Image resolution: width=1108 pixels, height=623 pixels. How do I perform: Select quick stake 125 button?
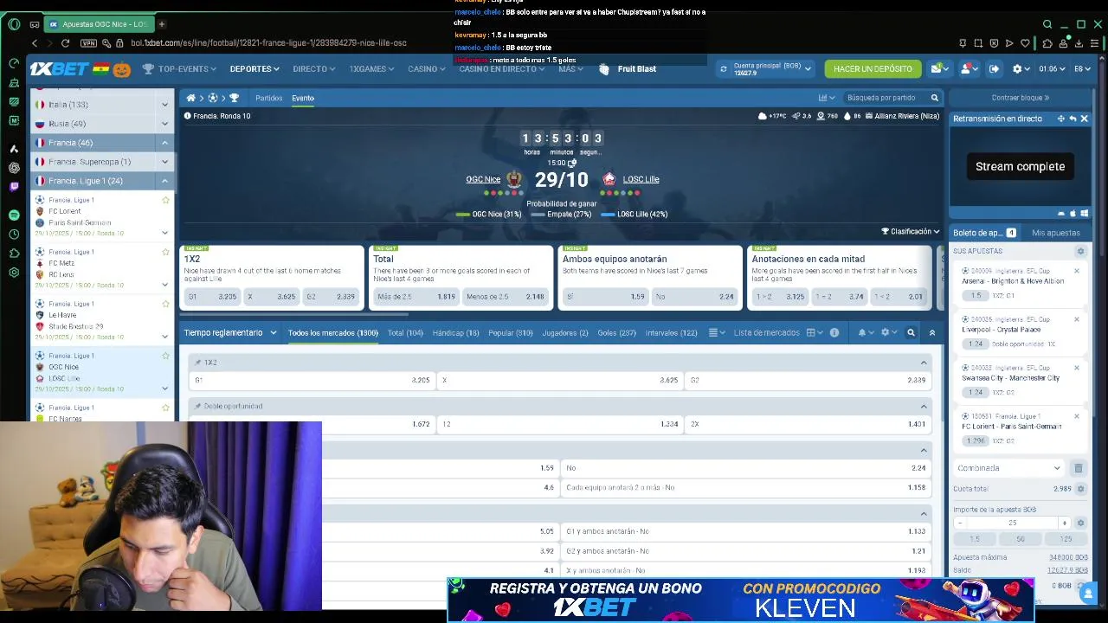click(x=1066, y=539)
